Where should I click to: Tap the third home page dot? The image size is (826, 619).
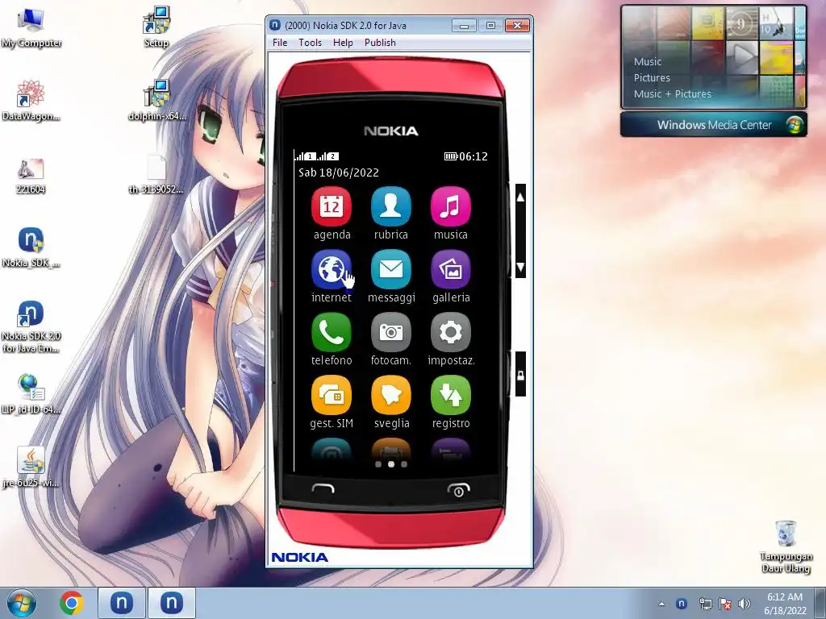click(404, 464)
